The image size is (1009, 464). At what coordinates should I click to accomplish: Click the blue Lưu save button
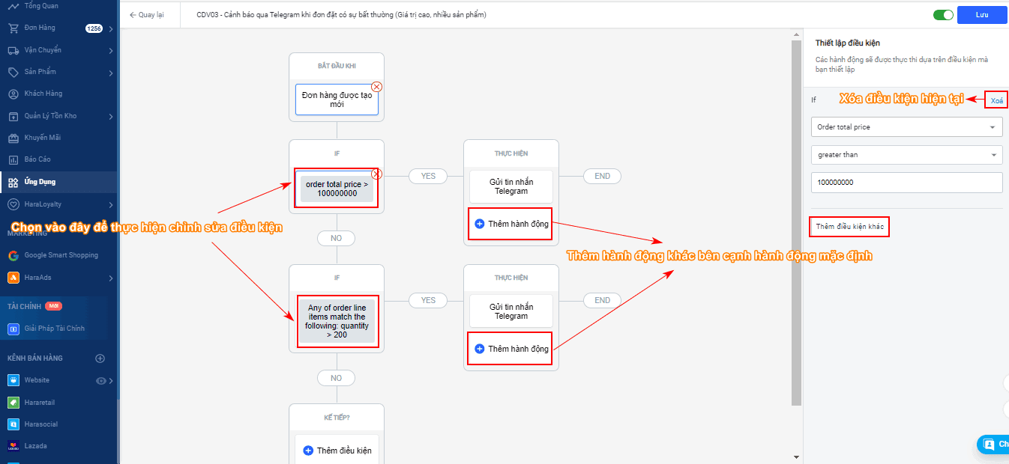click(x=981, y=14)
